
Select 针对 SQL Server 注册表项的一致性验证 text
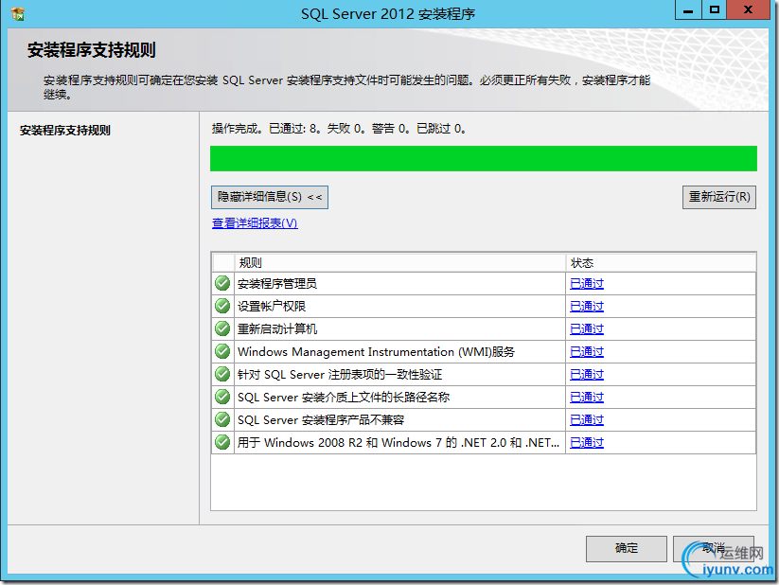click(340, 374)
